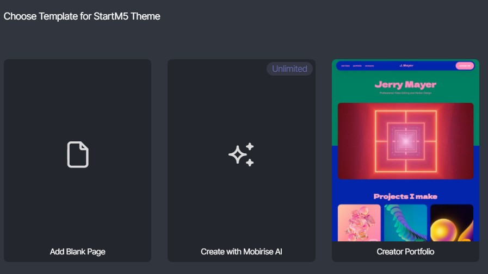Choose 'Create with Mobirise AI' label
Viewport: 488px width, 274px height.
(241, 252)
